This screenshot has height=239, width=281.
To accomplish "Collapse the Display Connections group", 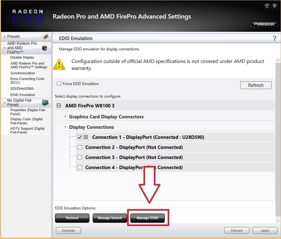I will pyautogui.click(x=65, y=127).
